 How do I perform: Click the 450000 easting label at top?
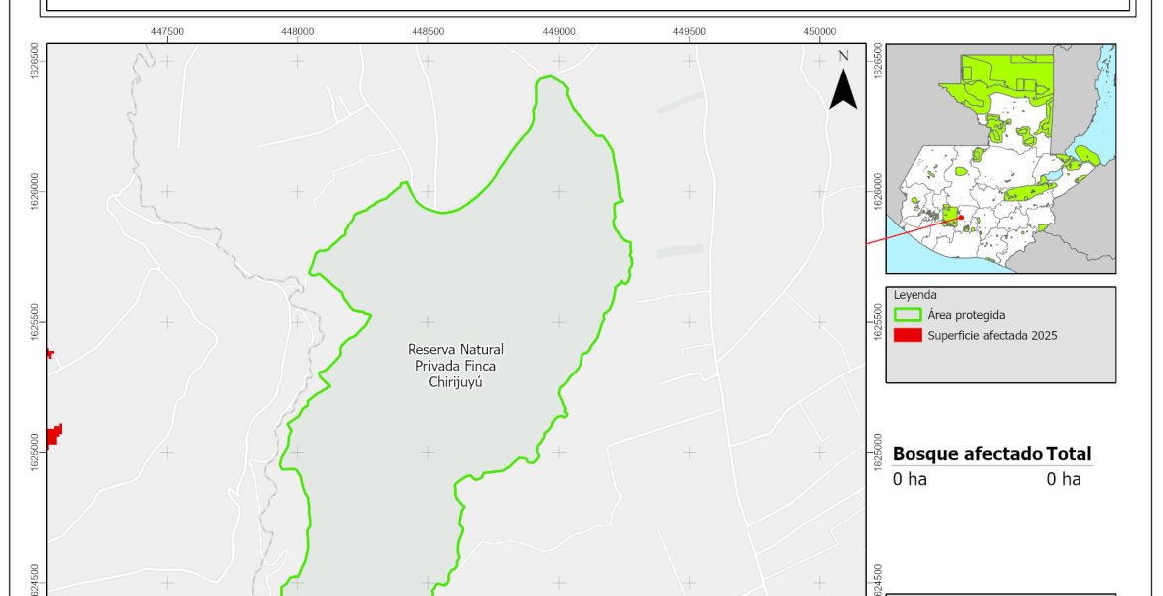(819, 31)
